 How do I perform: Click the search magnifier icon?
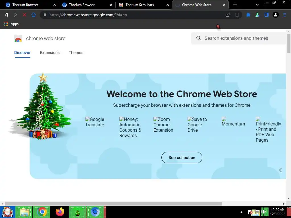199,38
